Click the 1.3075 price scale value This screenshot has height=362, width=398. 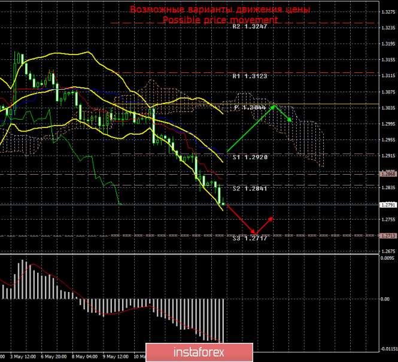pos(388,92)
